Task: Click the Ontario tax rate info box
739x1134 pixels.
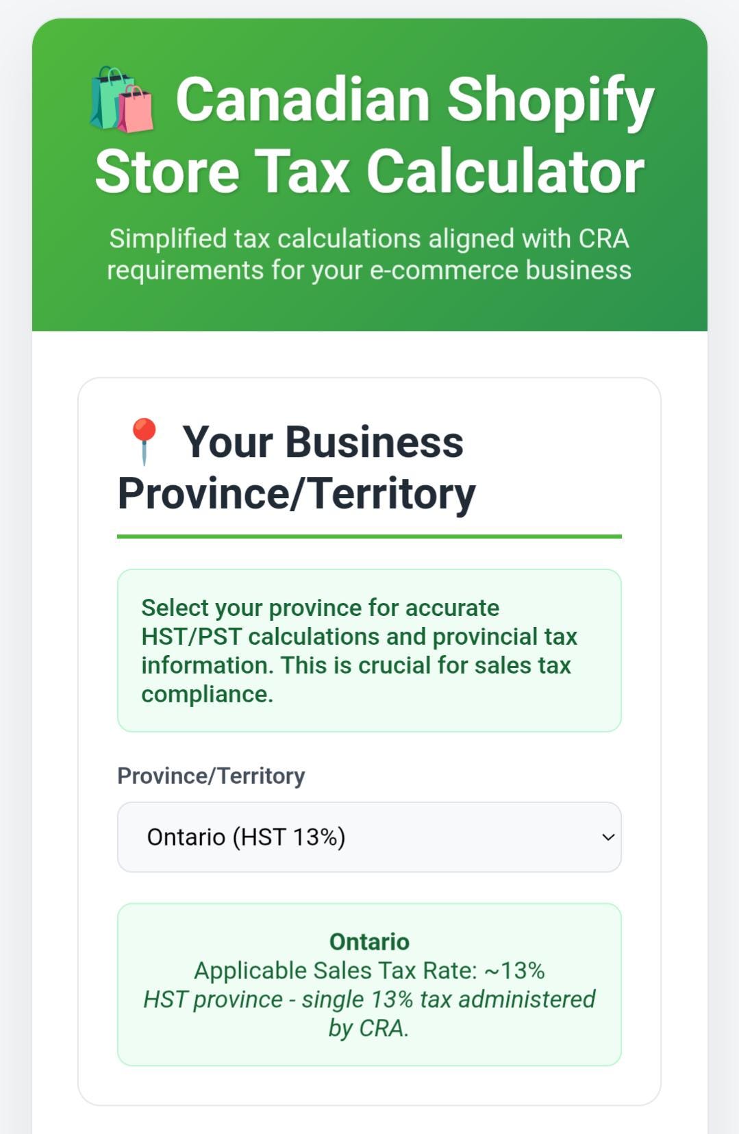Action: coord(370,985)
